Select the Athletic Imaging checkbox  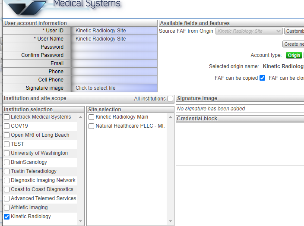[x=7, y=207]
